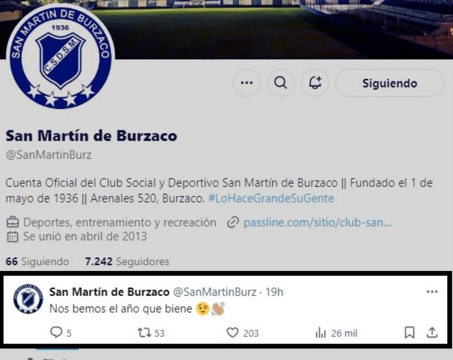Like the tweet with 203 likes
This screenshot has width=453, height=360.
[232, 332]
